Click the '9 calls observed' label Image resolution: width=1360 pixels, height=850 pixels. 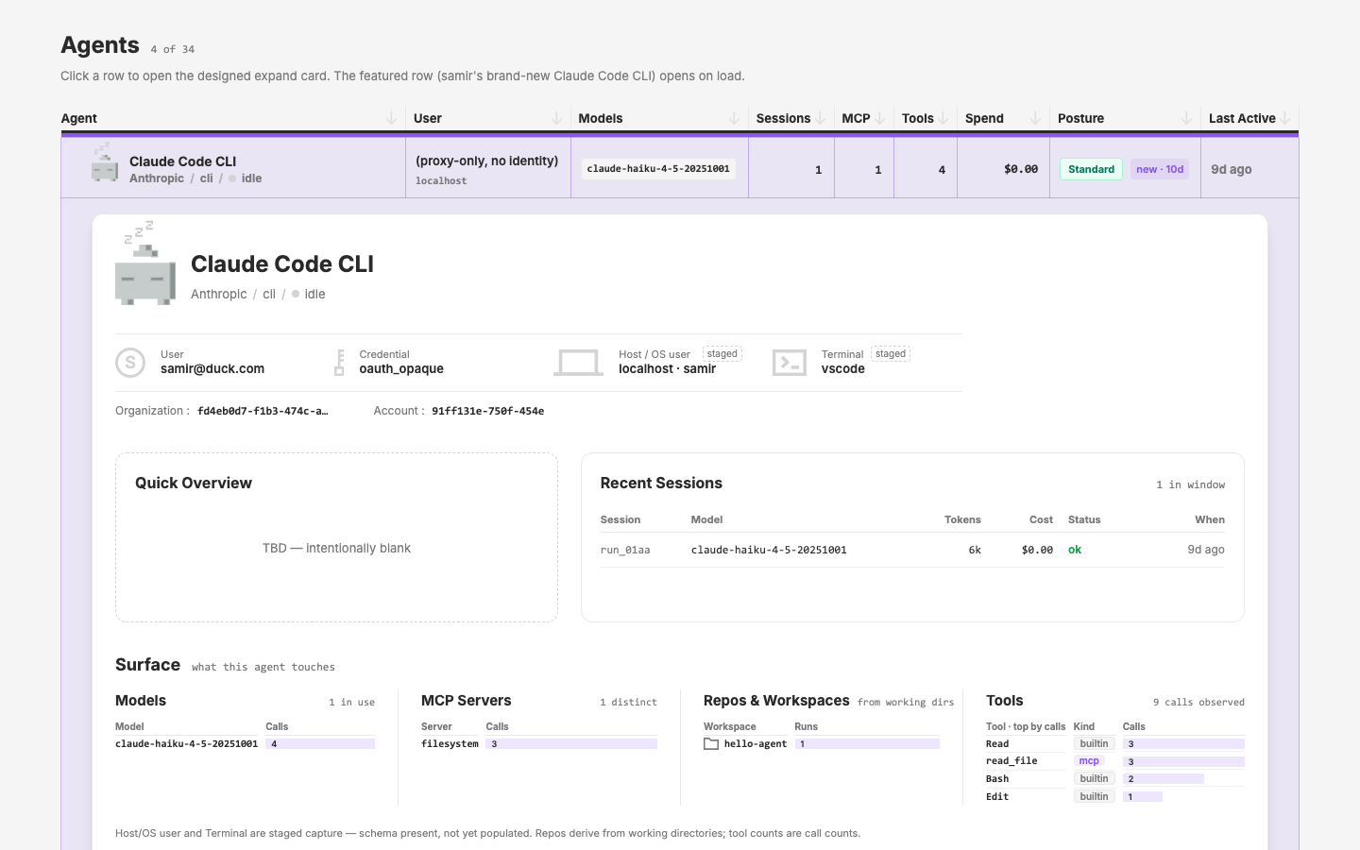1198,703
